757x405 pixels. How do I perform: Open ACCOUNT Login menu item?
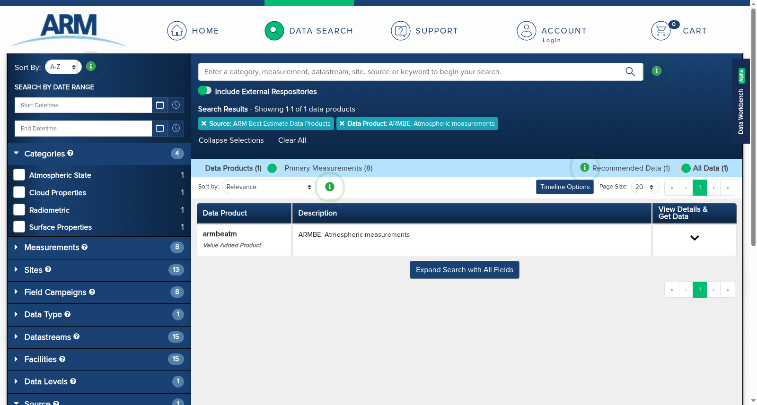pyautogui.click(x=564, y=34)
